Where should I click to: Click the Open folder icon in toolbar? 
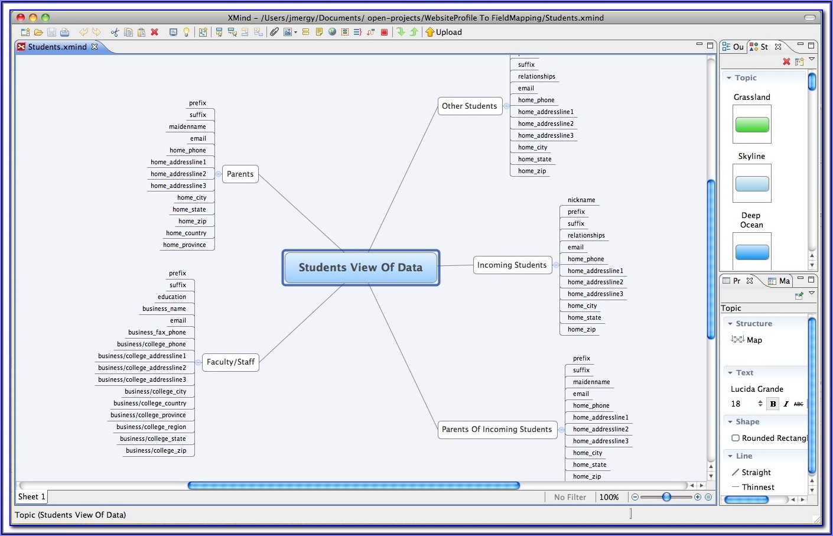38,33
